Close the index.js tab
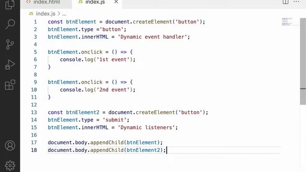Image resolution: width=306 pixels, height=172 pixels. tap(116, 2)
